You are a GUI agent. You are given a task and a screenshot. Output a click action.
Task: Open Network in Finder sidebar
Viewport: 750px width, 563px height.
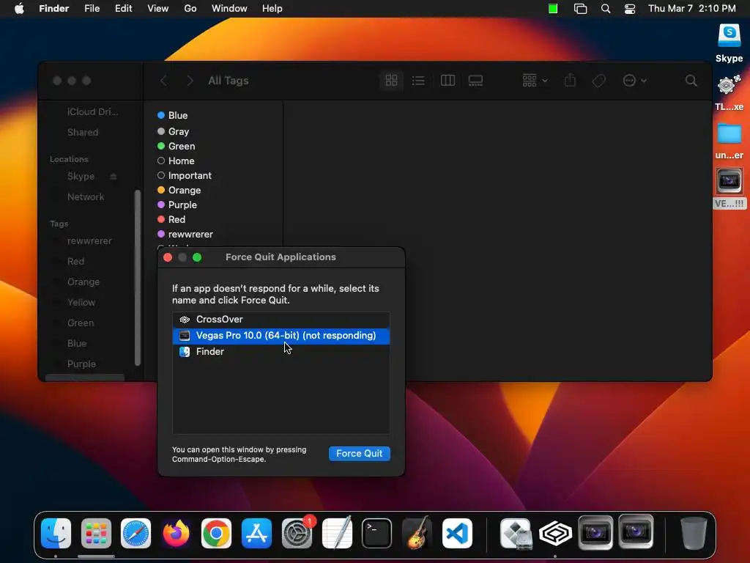86,196
